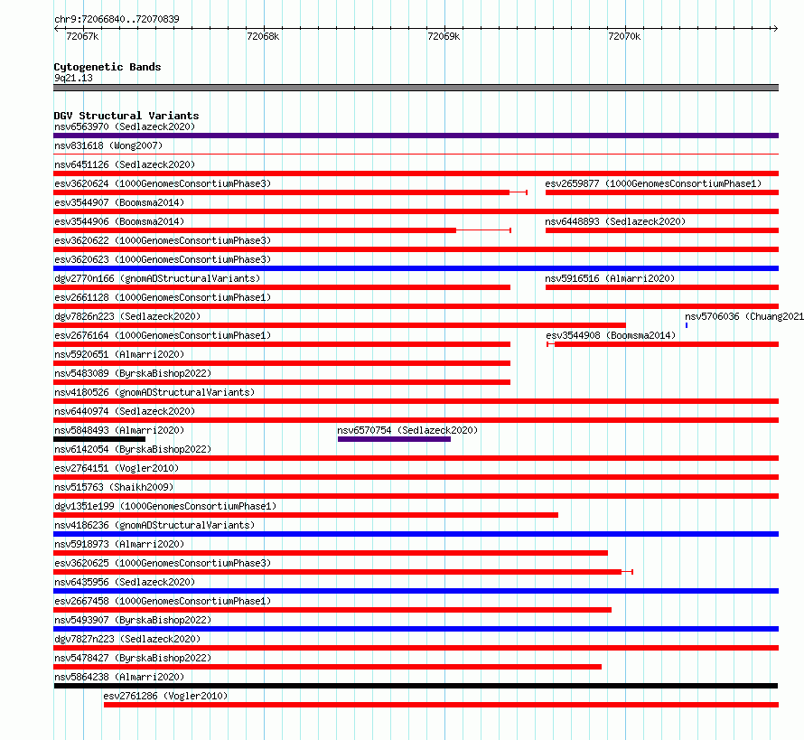Click the 72069k ruler tick label
The width and height of the screenshot is (804, 740).
point(444,36)
